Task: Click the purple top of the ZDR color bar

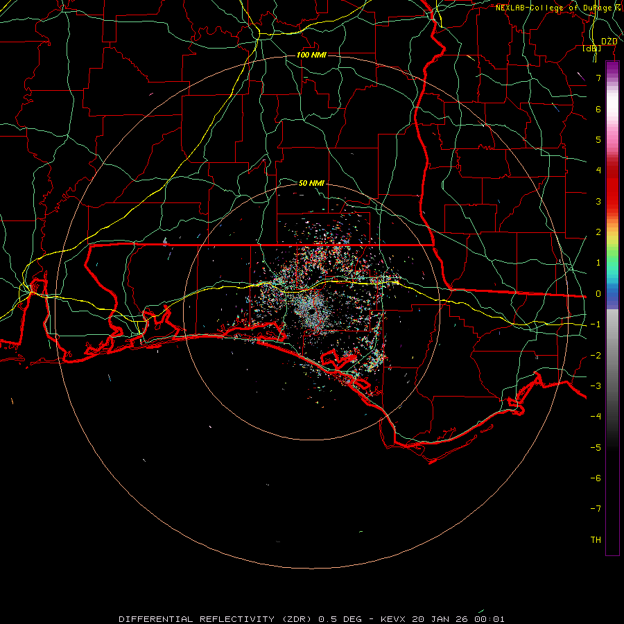Action: pyautogui.click(x=612, y=68)
